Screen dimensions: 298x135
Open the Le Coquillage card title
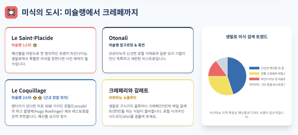tap(29, 91)
